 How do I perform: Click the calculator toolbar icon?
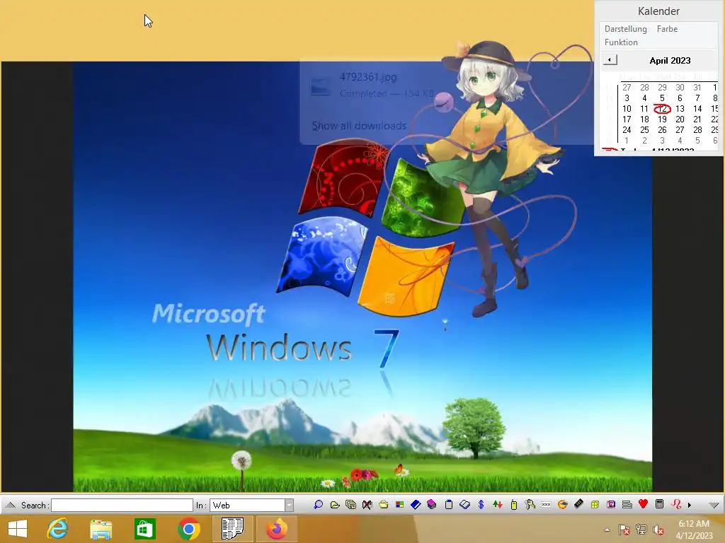tap(660, 504)
